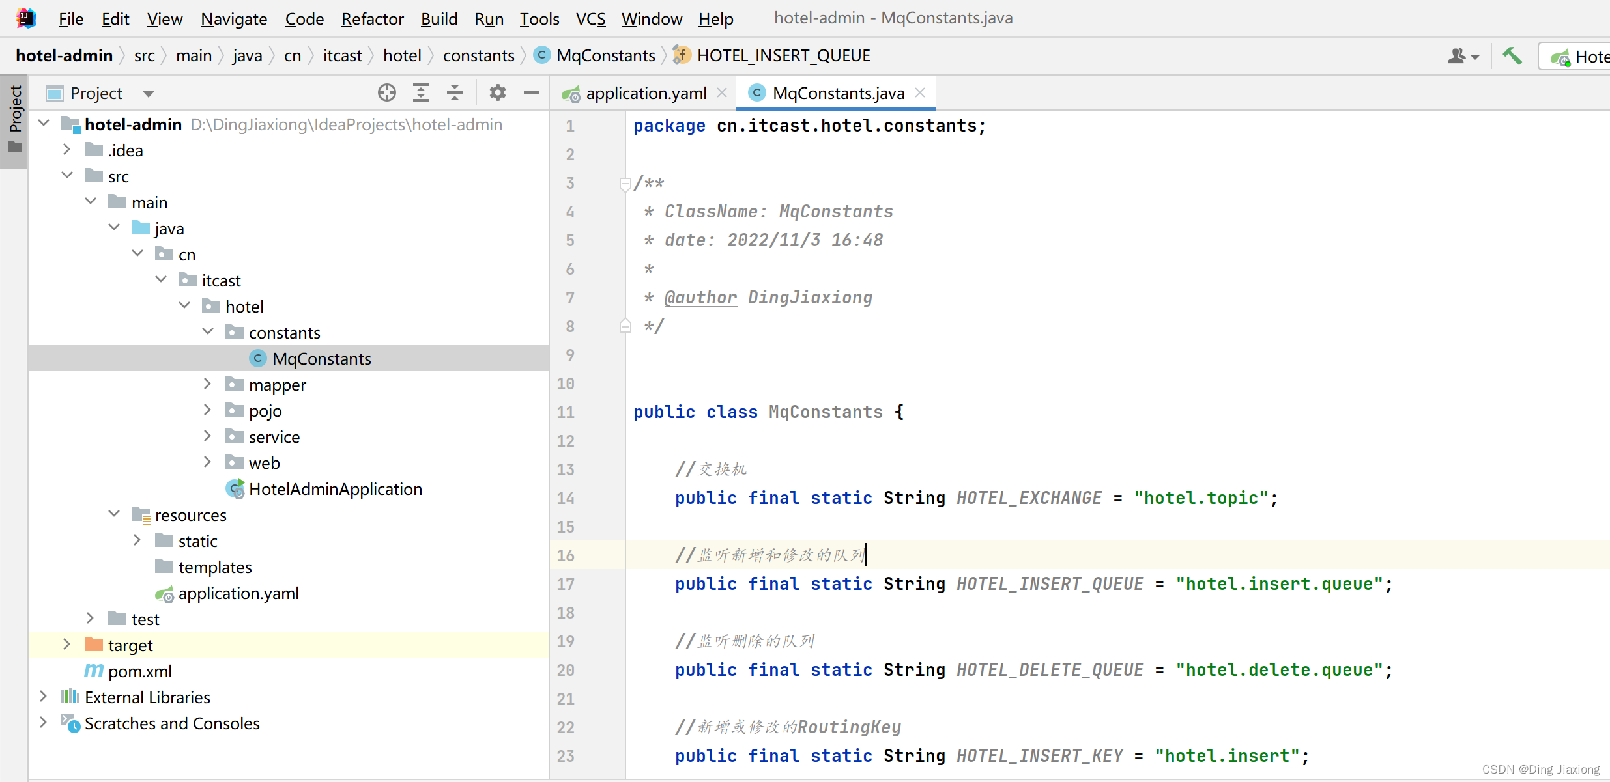Screen dimensions: 1610x782
Task: Switch to the application.yaml tab
Action: point(645,94)
